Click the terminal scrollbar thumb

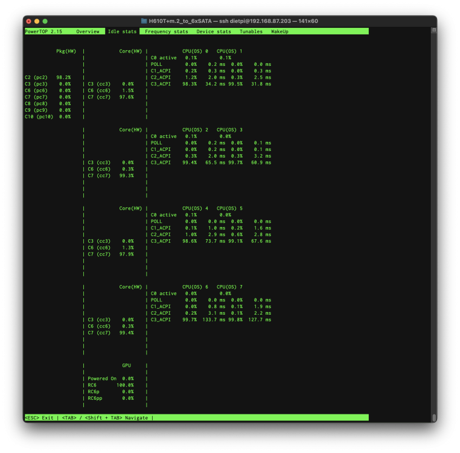[x=434, y=417]
